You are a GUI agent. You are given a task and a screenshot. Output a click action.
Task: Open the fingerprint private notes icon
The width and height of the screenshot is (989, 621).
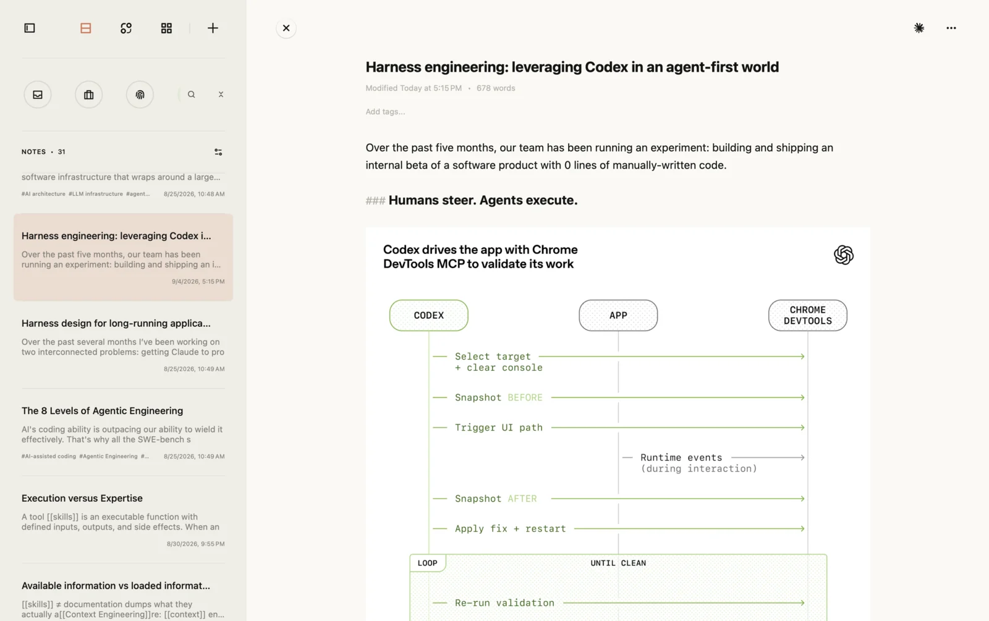pos(140,95)
